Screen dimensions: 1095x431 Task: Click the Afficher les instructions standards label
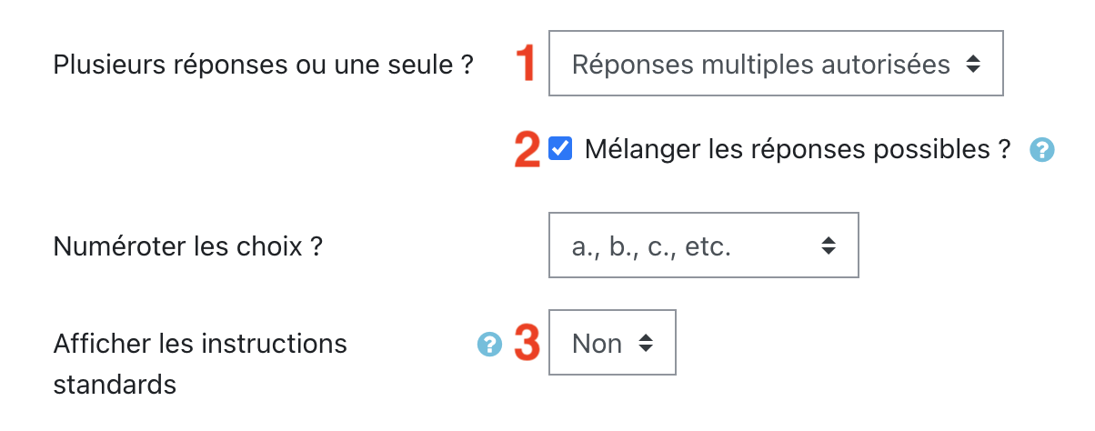tap(200, 345)
